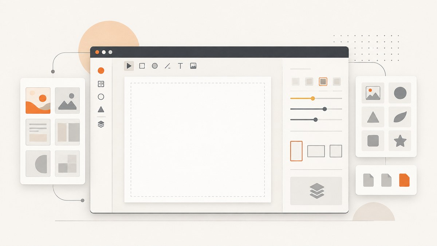437x246 pixels.
Task: Adjust the orange slider handle
Action: [312, 98]
